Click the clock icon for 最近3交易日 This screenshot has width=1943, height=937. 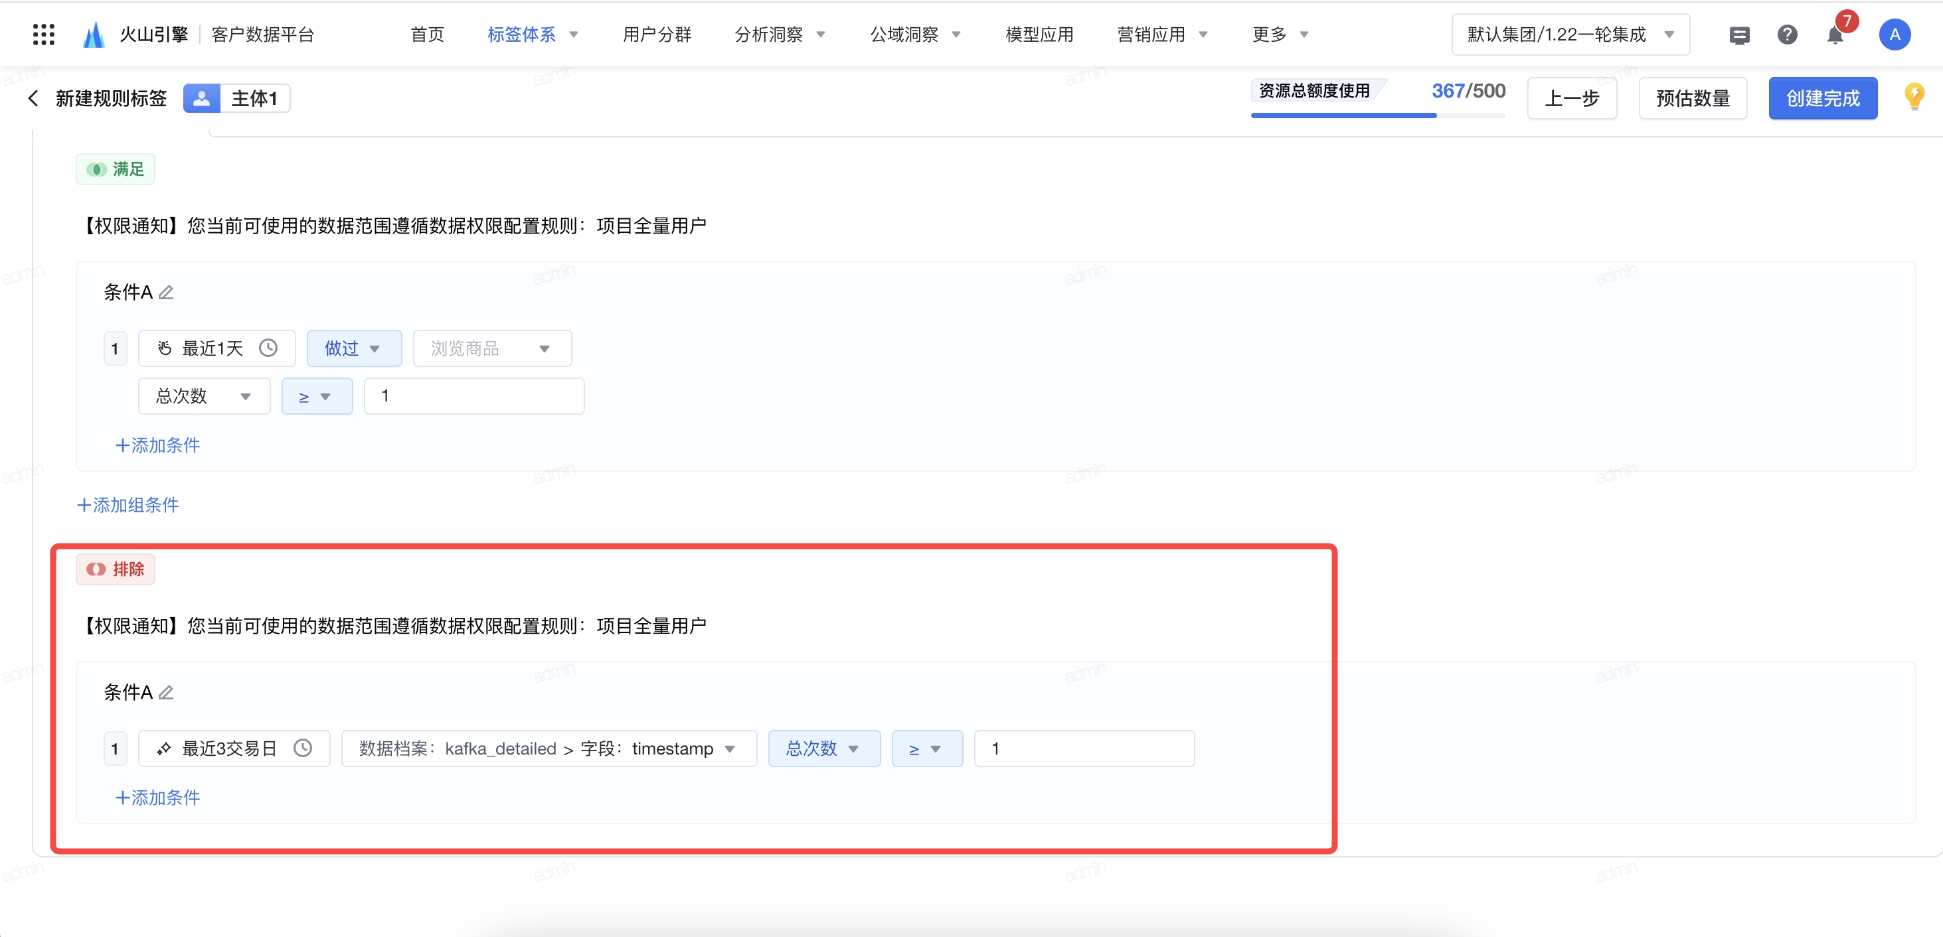(x=302, y=748)
